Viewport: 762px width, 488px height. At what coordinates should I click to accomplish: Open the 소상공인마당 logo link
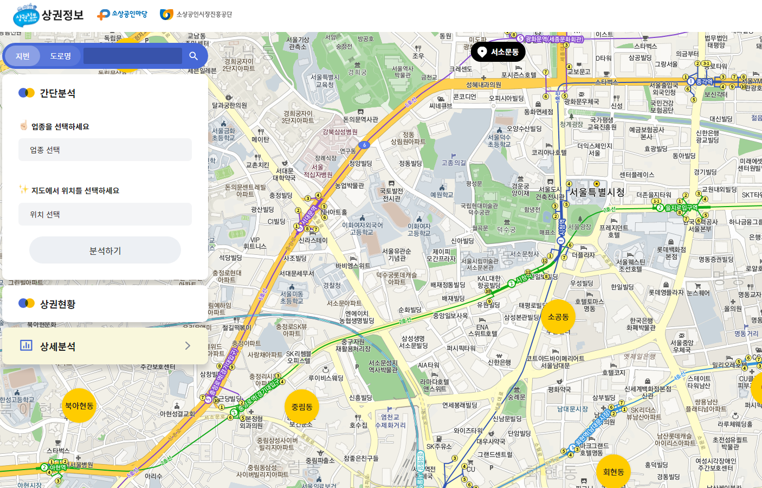tap(122, 15)
